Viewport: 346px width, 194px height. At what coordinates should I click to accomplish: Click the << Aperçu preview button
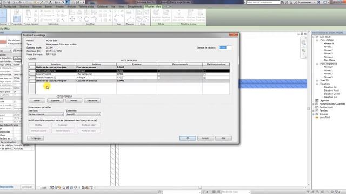click(x=36, y=138)
